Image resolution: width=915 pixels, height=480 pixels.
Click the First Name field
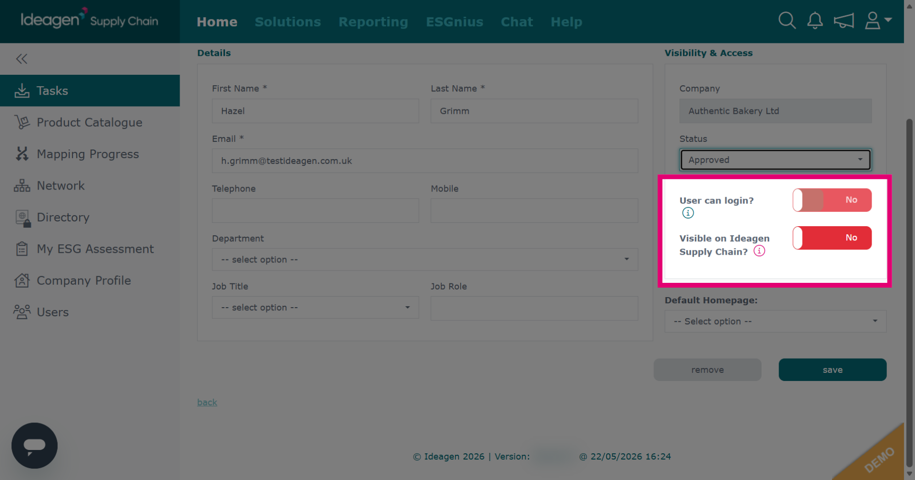pos(315,111)
